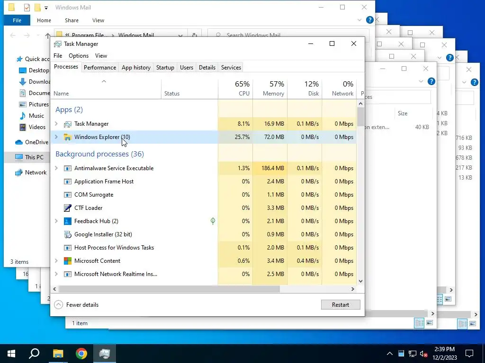Switch to the App history tab
The image size is (485, 363).
tap(136, 68)
